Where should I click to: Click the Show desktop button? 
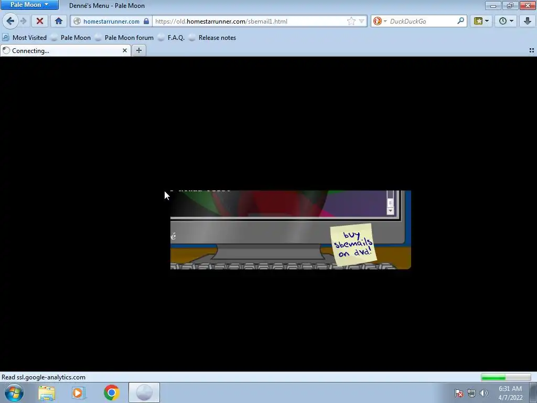533,393
